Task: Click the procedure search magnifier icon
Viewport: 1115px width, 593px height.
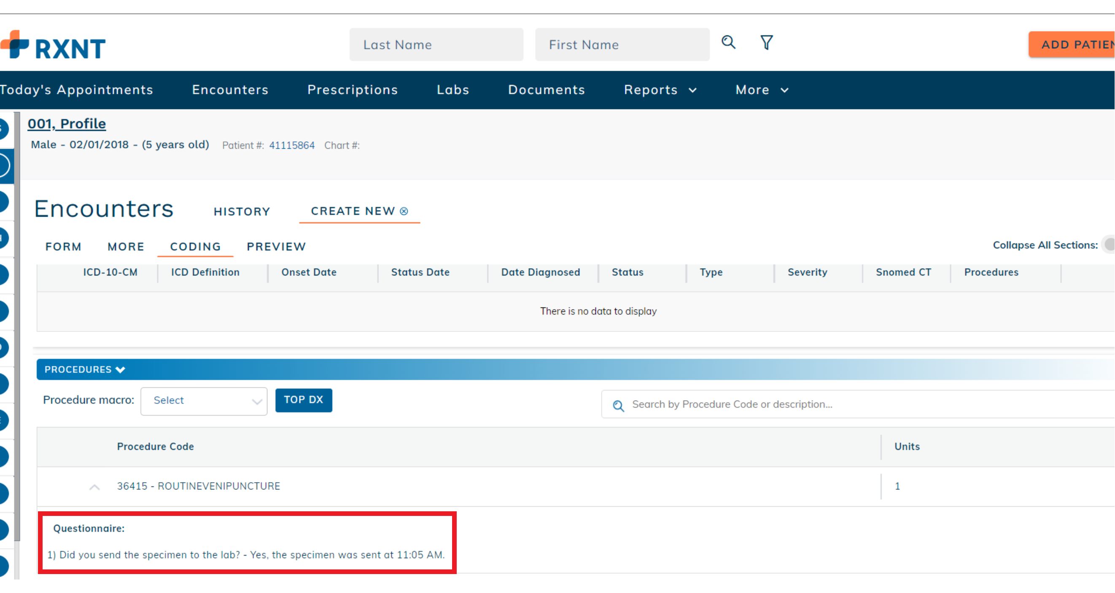Action: point(619,406)
